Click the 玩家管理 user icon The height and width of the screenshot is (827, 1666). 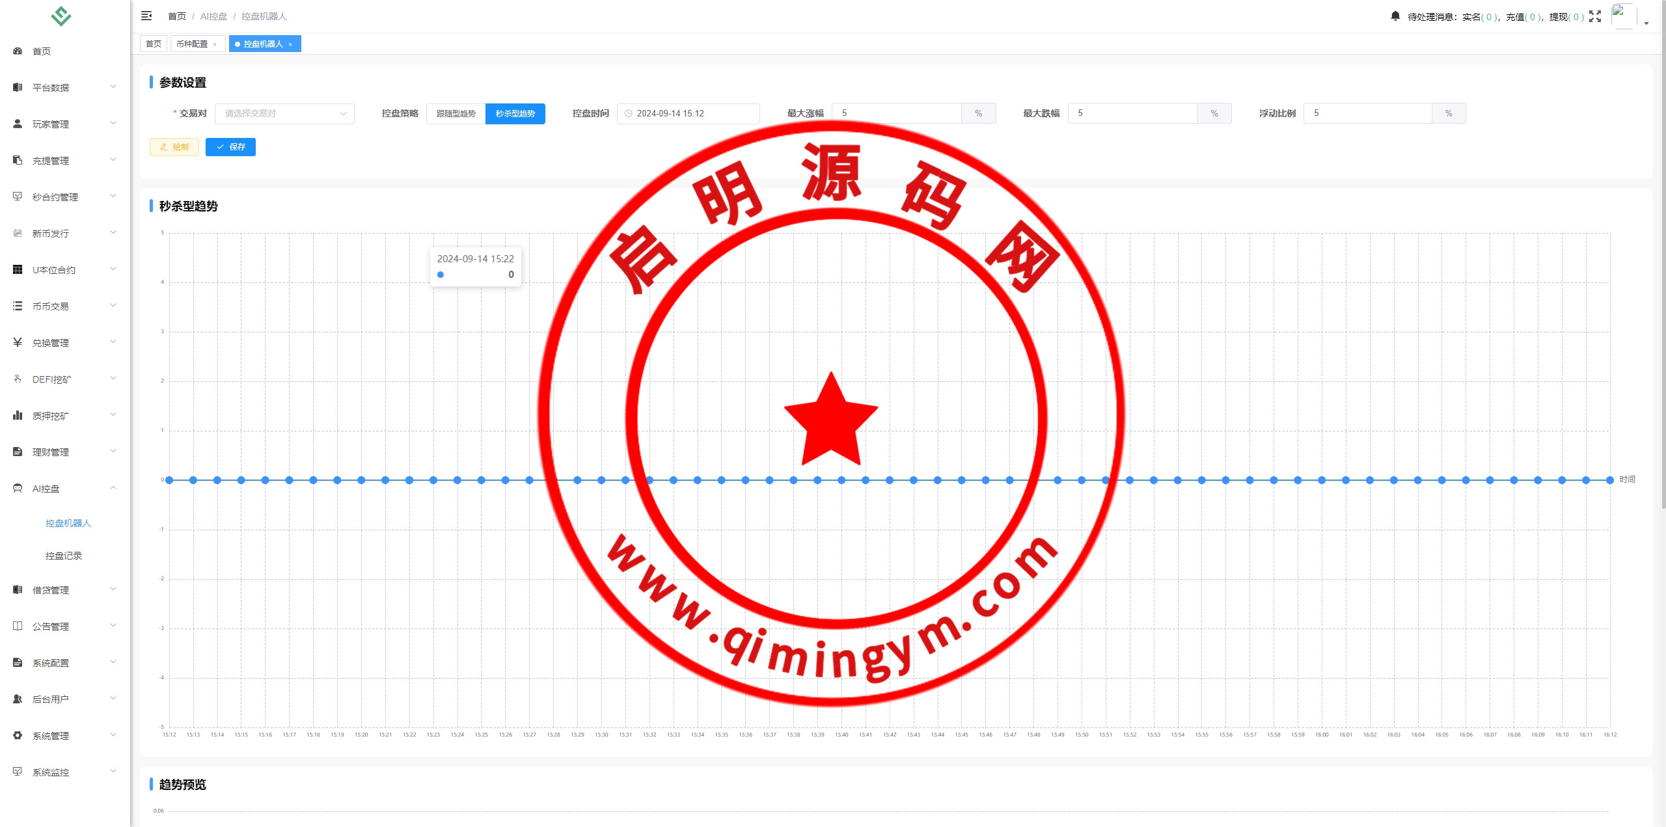pyautogui.click(x=18, y=124)
